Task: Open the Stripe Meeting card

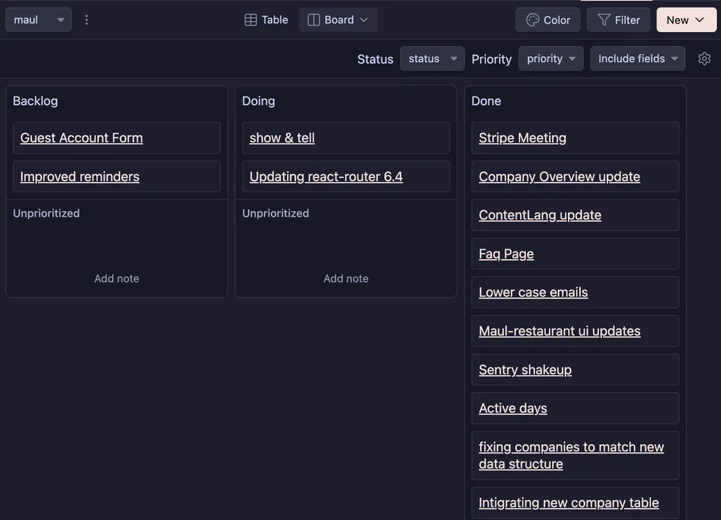Action: pos(522,138)
